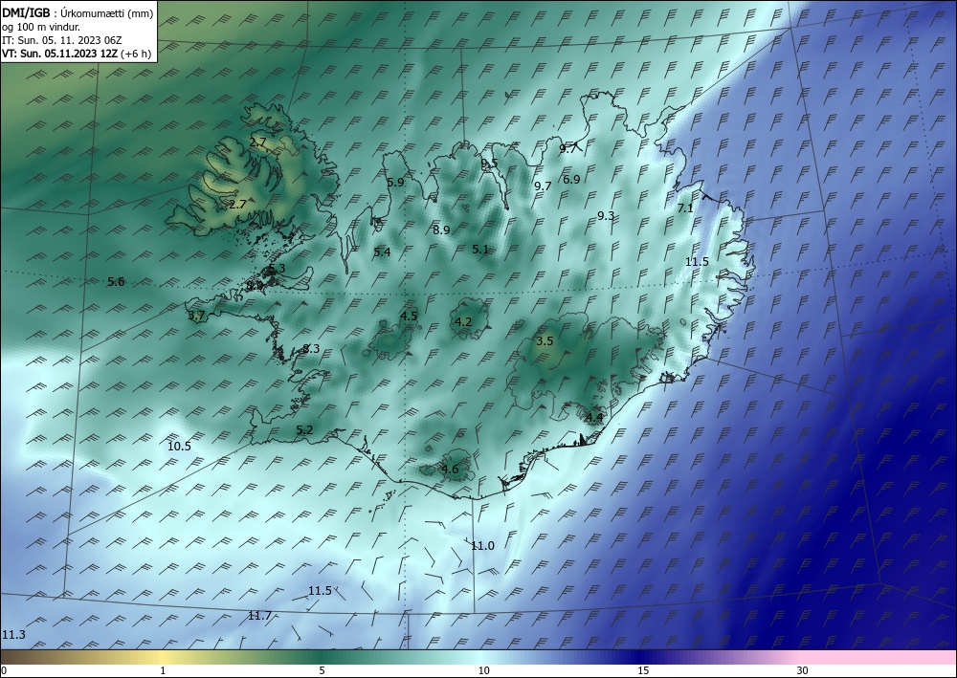
Task: Click the 9.7 value next to 6.9
Action: pos(543,186)
